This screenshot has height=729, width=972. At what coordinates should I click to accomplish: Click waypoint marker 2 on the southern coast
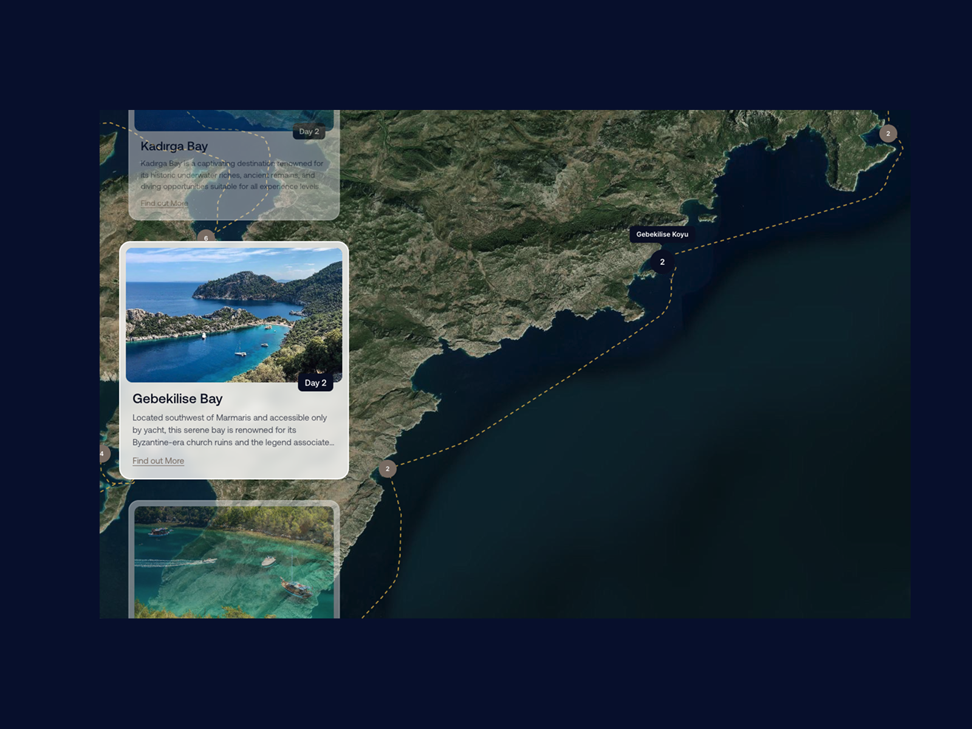[388, 469]
